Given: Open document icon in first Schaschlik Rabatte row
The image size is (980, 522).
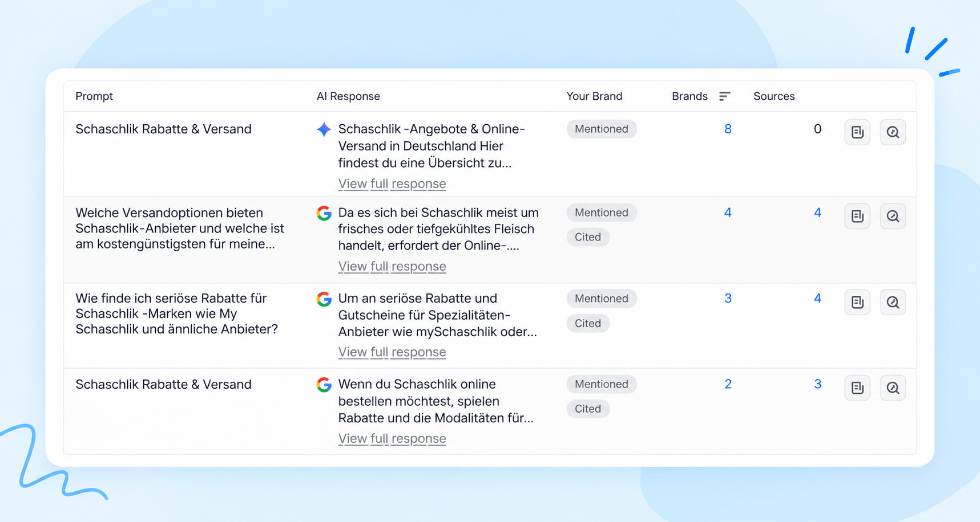Looking at the screenshot, I should click(857, 132).
